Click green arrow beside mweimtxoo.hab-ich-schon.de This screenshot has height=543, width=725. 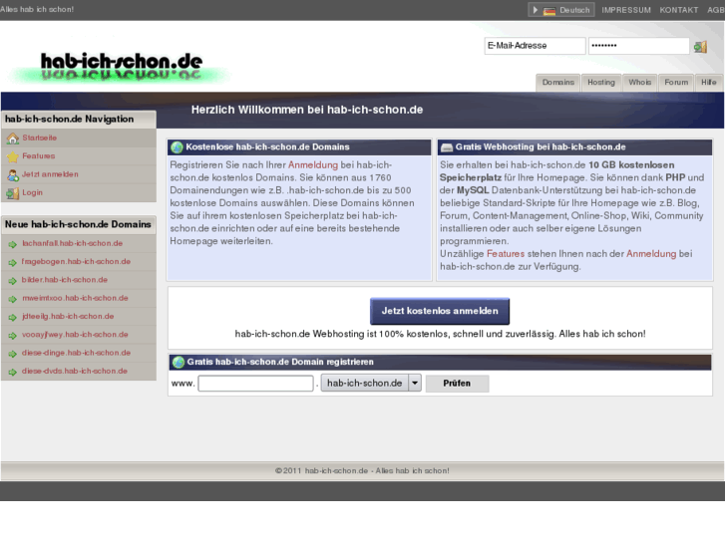click(x=13, y=299)
